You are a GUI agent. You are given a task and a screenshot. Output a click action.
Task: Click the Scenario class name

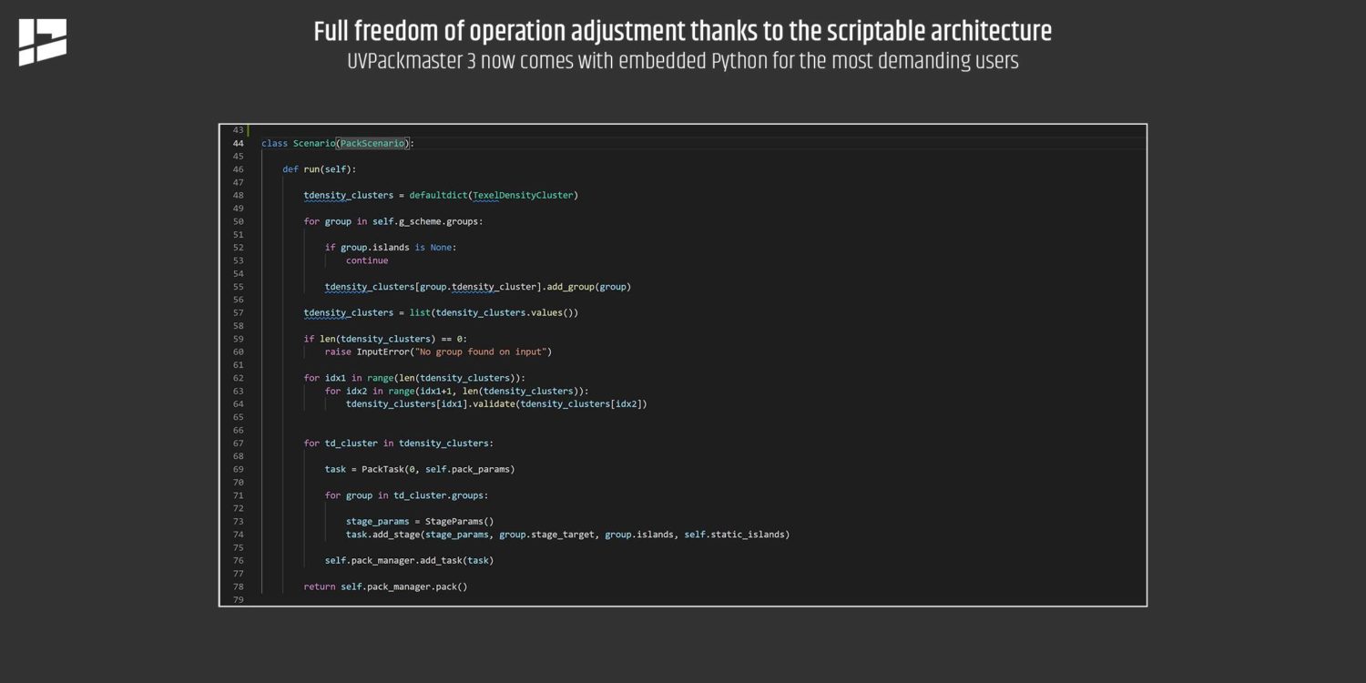coord(313,143)
